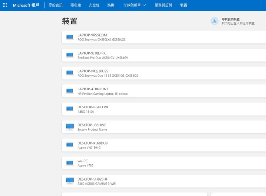Click the AERO 15-SA model text
This screenshot has height=196, width=266.
tap(86, 112)
